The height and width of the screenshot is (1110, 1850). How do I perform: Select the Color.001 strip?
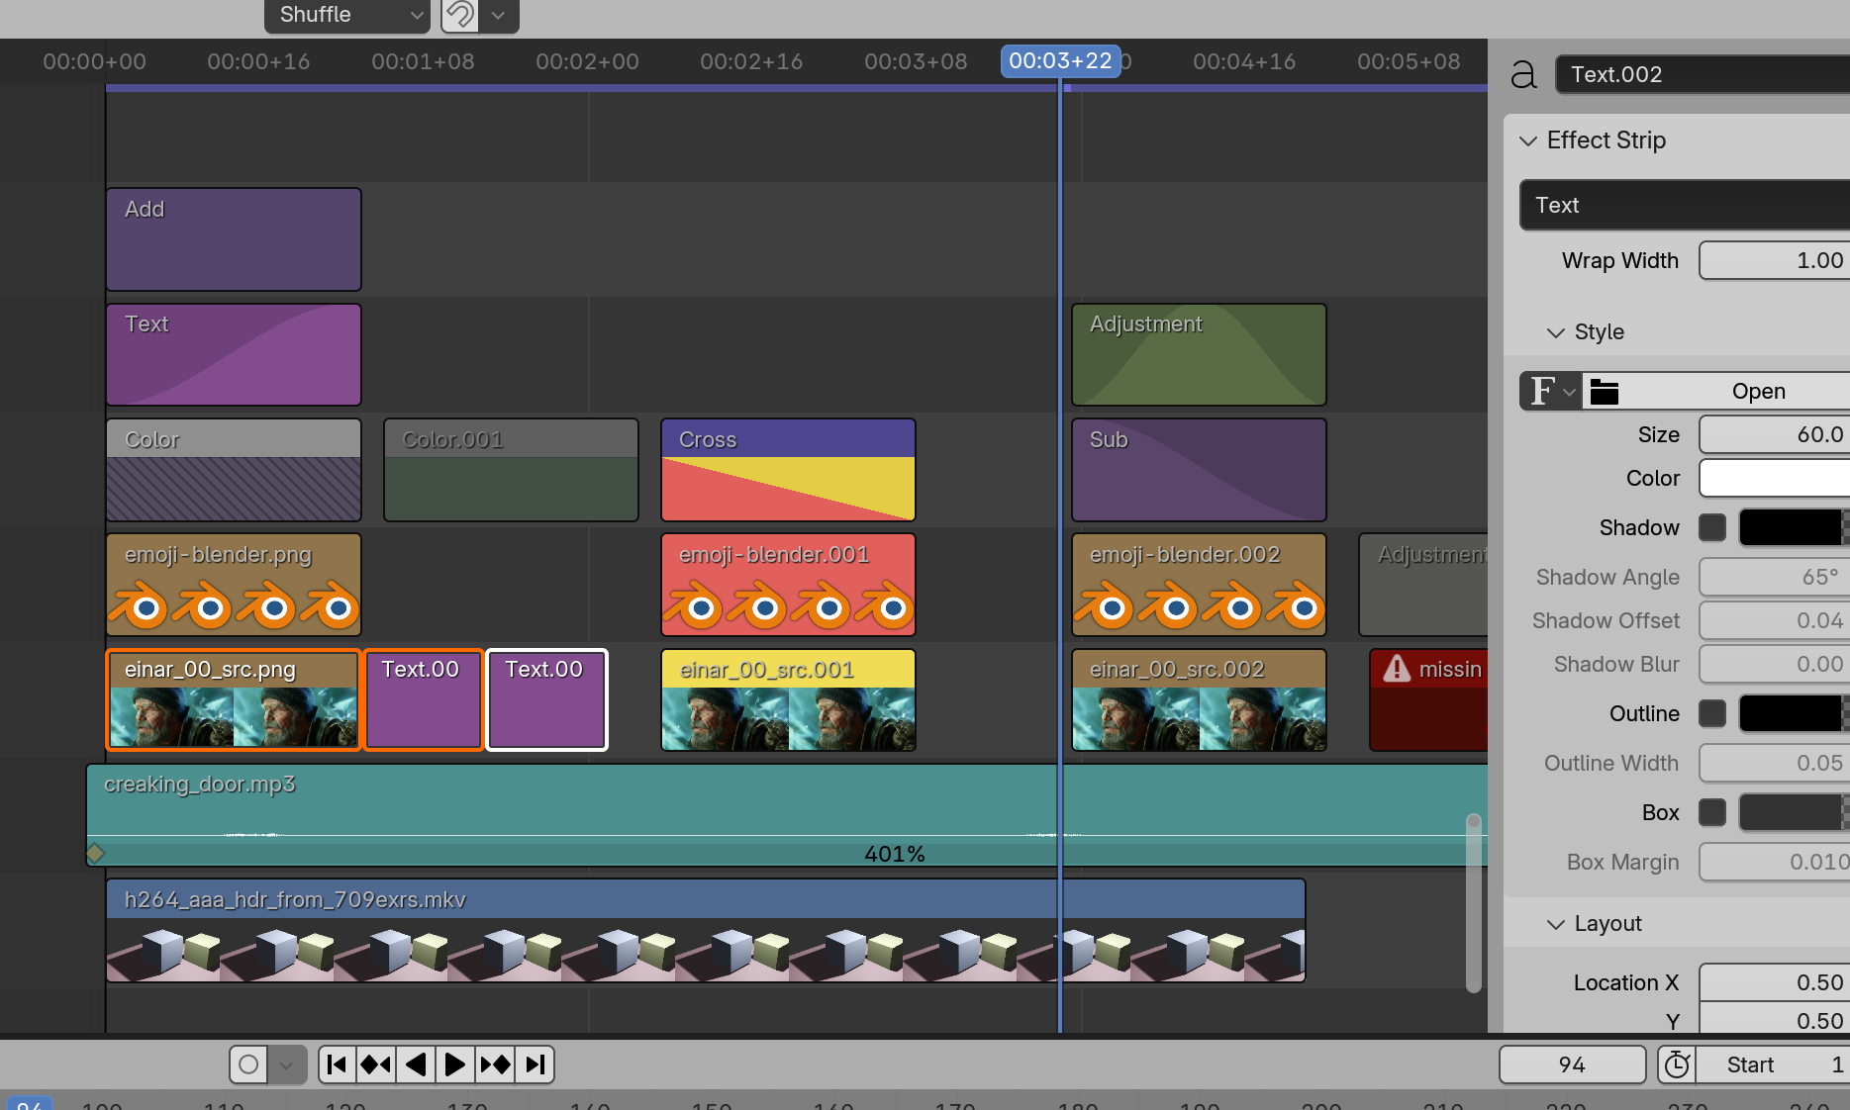(511, 470)
